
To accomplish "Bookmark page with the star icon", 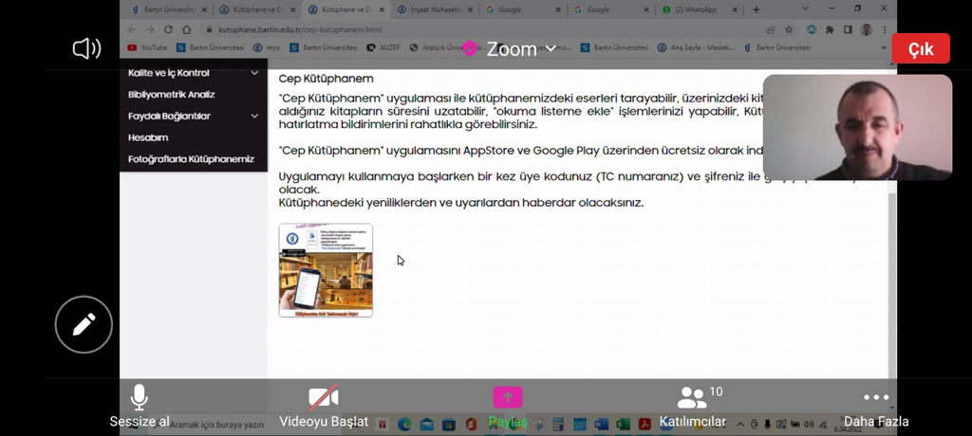I will point(789,29).
